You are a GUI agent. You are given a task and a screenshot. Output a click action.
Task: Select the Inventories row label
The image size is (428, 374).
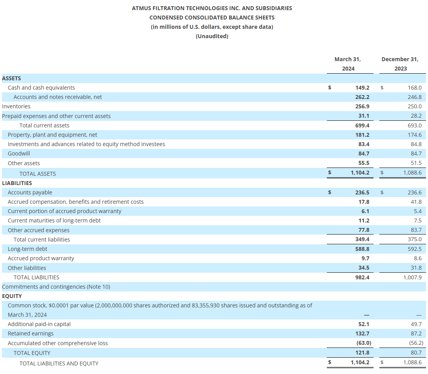click(16, 106)
